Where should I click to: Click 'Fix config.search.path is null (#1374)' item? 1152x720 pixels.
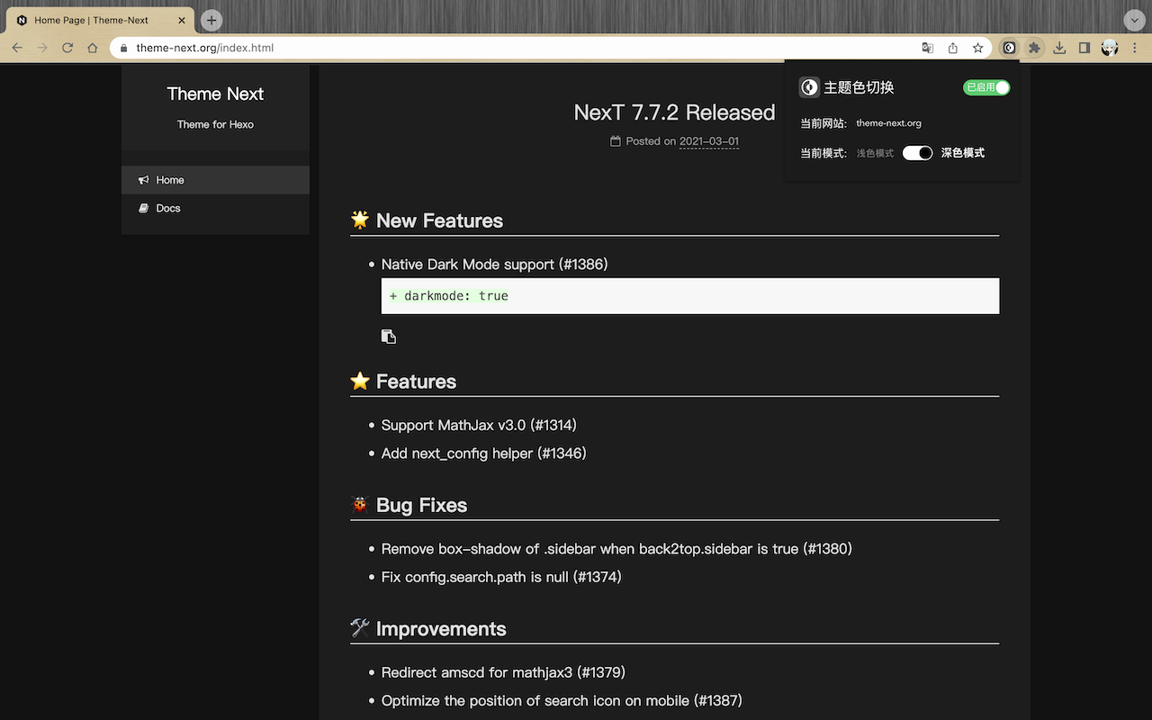[501, 577]
